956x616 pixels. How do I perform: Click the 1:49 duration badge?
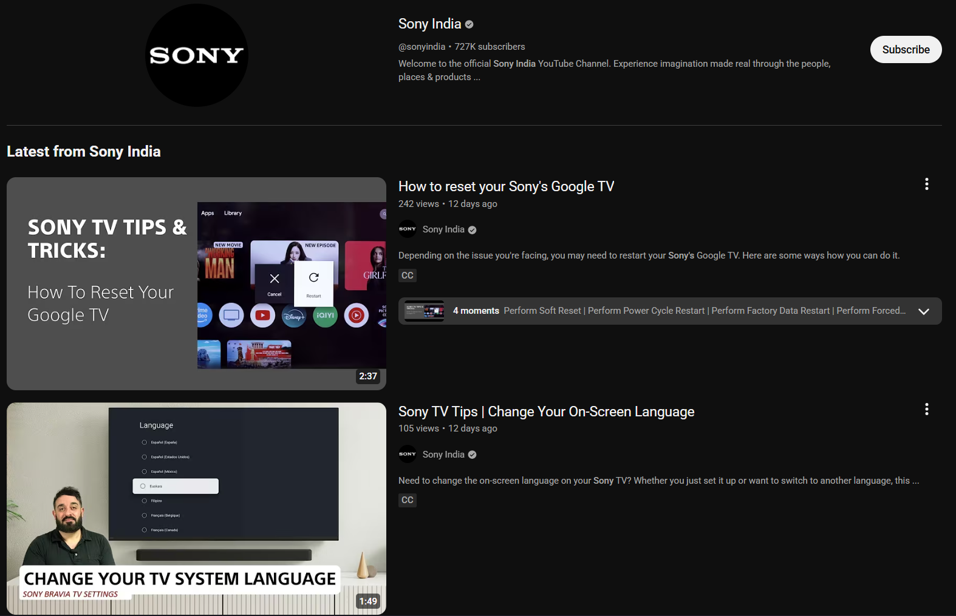tap(368, 601)
